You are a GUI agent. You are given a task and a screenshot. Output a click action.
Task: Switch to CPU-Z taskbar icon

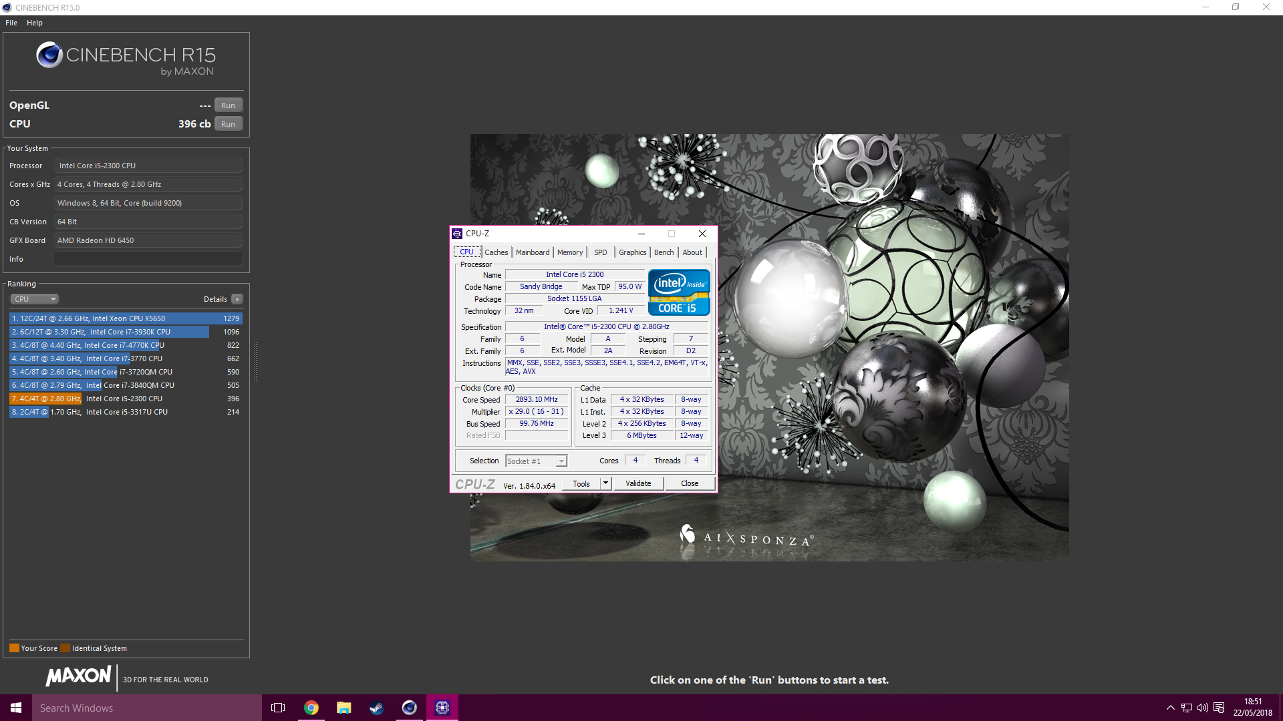pyautogui.click(x=442, y=708)
